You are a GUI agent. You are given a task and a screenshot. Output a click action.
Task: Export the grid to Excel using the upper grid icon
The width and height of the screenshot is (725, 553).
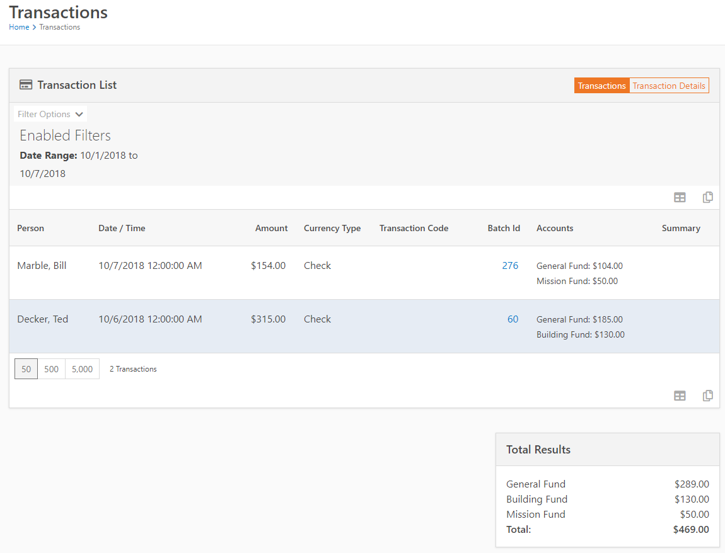(680, 197)
